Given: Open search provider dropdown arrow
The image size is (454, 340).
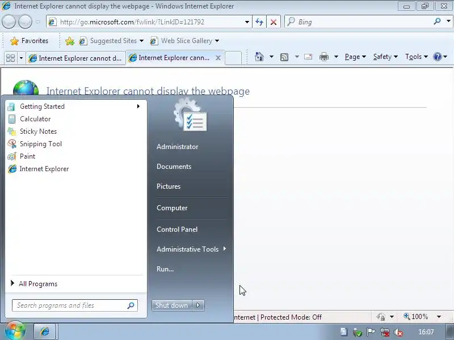Looking at the screenshot, I should click(448, 21).
